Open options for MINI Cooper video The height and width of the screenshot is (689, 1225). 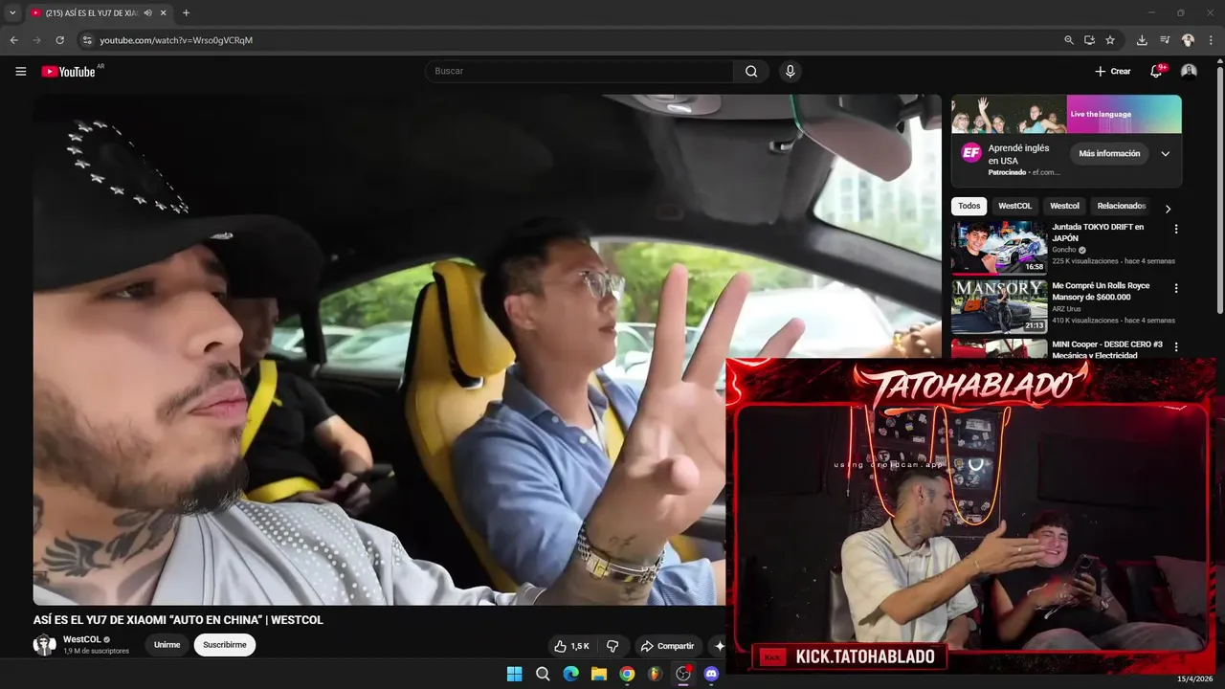point(1176,345)
